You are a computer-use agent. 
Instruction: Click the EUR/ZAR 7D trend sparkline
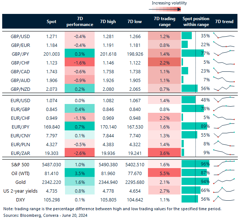224,152
